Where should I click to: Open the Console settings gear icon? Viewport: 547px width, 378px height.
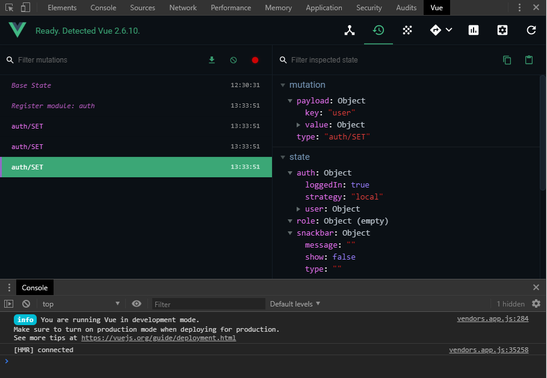point(536,304)
